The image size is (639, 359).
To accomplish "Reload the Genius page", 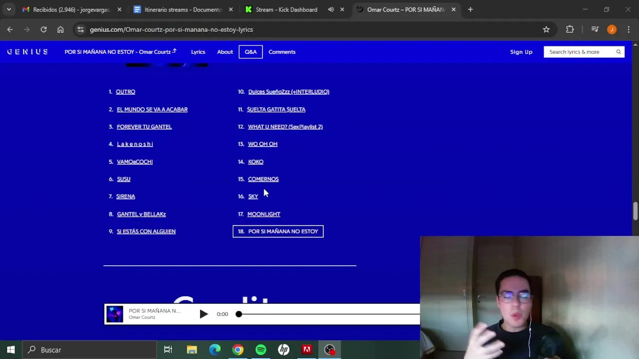I will click(x=43, y=29).
